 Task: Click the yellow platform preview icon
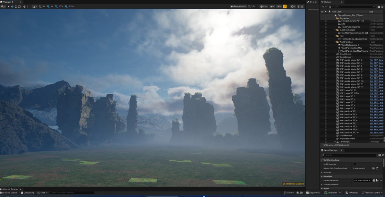(285, 6)
